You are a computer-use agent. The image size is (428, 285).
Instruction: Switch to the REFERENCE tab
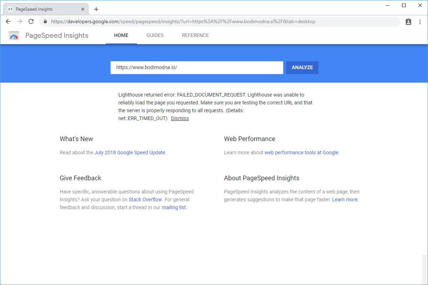point(195,36)
